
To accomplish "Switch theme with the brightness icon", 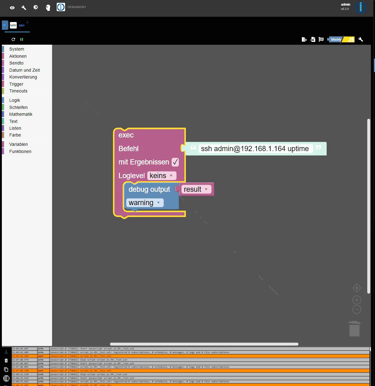I will pos(36,7).
